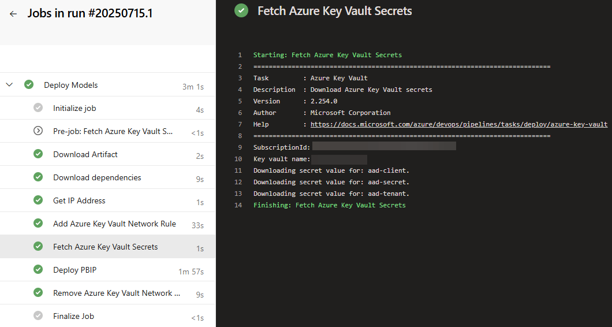This screenshot has width=612, height=327.
Task: Click the large green check in log header
Action: pos(241,10)
